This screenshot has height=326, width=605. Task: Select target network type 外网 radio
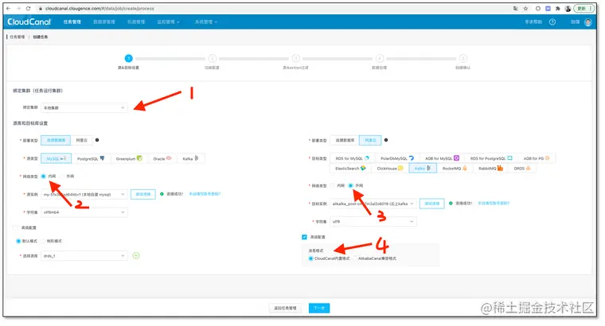[x=351, y=185]
